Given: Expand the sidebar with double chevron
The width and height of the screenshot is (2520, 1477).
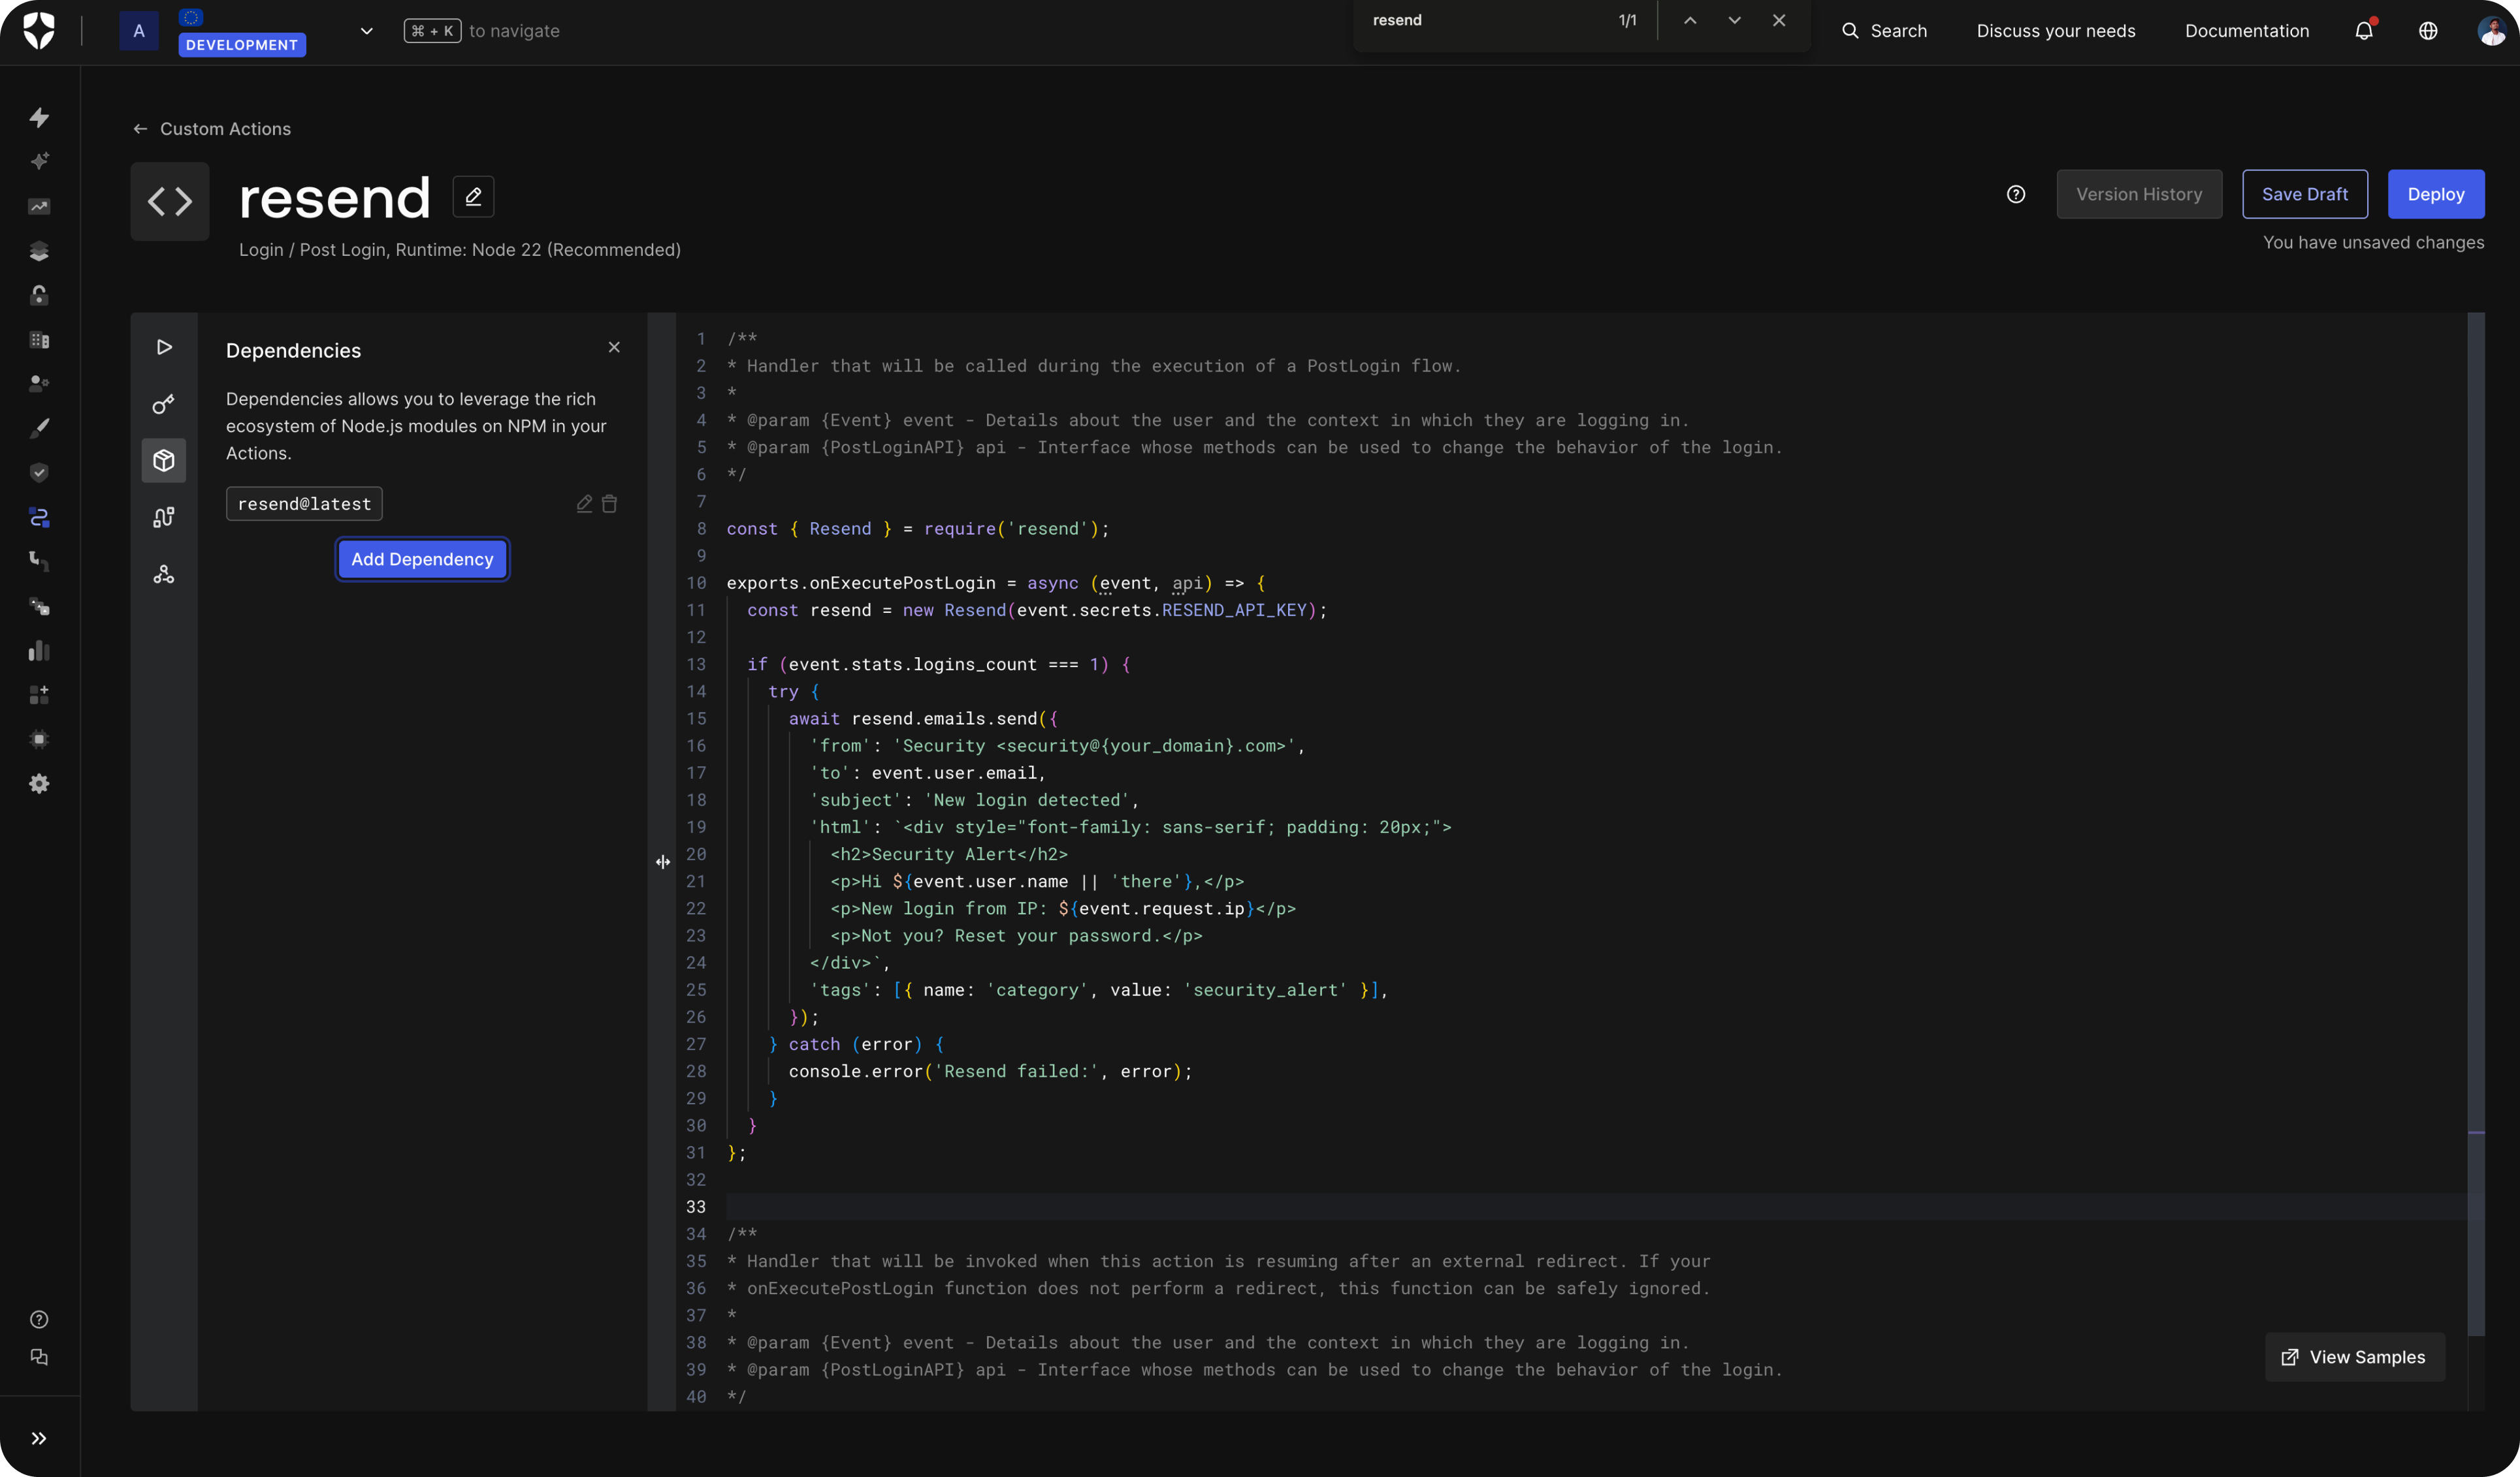Looking at the screenshot, I should click(x=39, y=1438).
